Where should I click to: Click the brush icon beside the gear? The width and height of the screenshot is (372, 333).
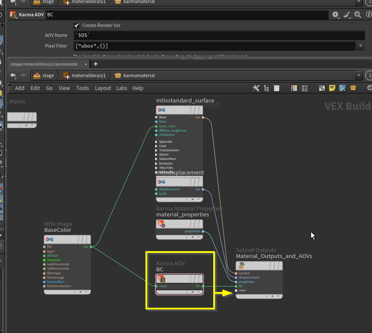(347, 15)
